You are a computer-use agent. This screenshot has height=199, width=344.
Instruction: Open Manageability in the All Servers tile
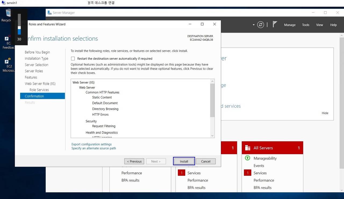tap(265, 158)
